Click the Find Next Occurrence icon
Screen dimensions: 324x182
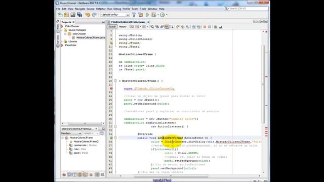coord(162,27)
